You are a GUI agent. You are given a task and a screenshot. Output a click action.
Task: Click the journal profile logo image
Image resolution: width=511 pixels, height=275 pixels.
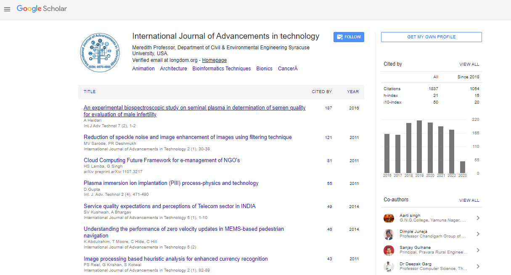(100, 52)
